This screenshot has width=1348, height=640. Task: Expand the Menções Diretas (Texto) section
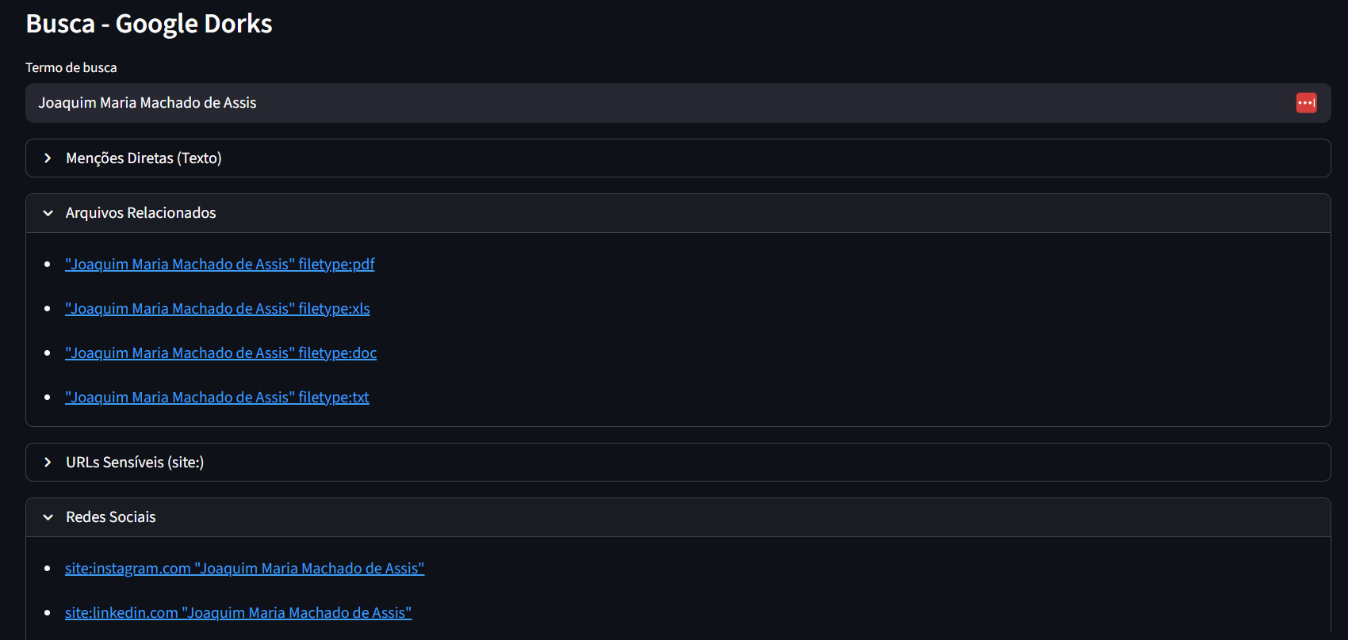pos(144,158)
